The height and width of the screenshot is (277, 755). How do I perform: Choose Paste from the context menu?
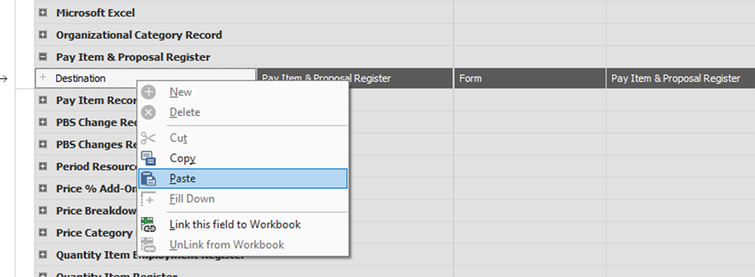(x=182, y=178)
